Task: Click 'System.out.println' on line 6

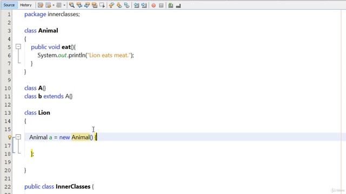Action: point(61,55)
